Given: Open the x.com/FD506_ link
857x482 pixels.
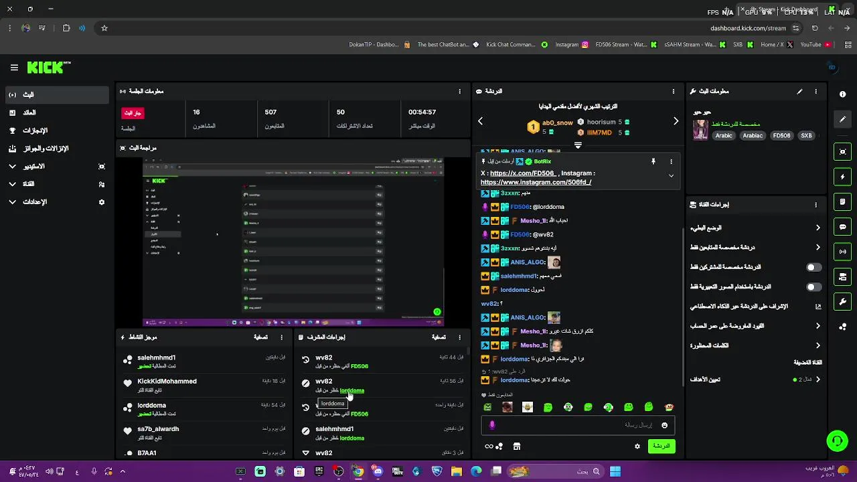Looking at the screenshot, I should tap(523, 173).
